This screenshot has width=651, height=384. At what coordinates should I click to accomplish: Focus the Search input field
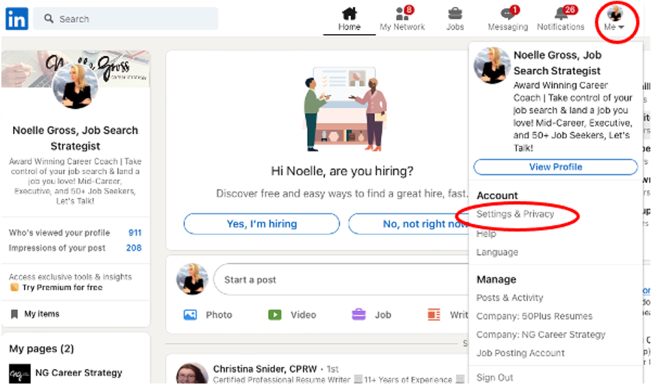click(125, 18)
